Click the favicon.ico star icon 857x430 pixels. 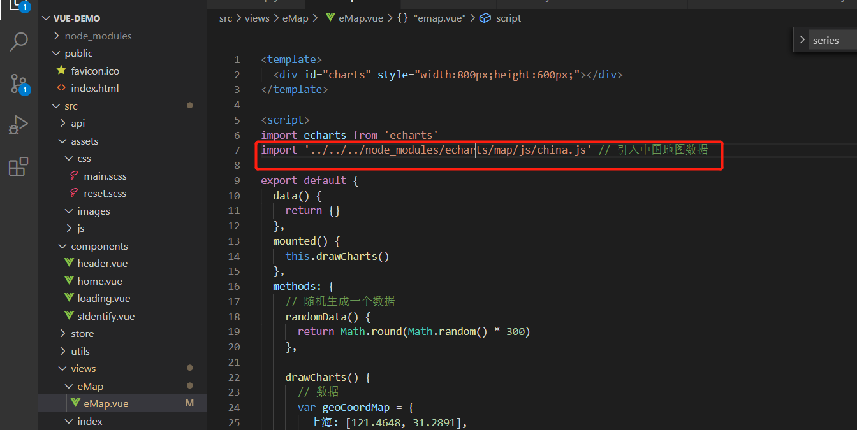point(61,71)
